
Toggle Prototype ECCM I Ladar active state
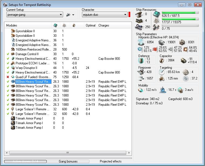click(8, 63)
